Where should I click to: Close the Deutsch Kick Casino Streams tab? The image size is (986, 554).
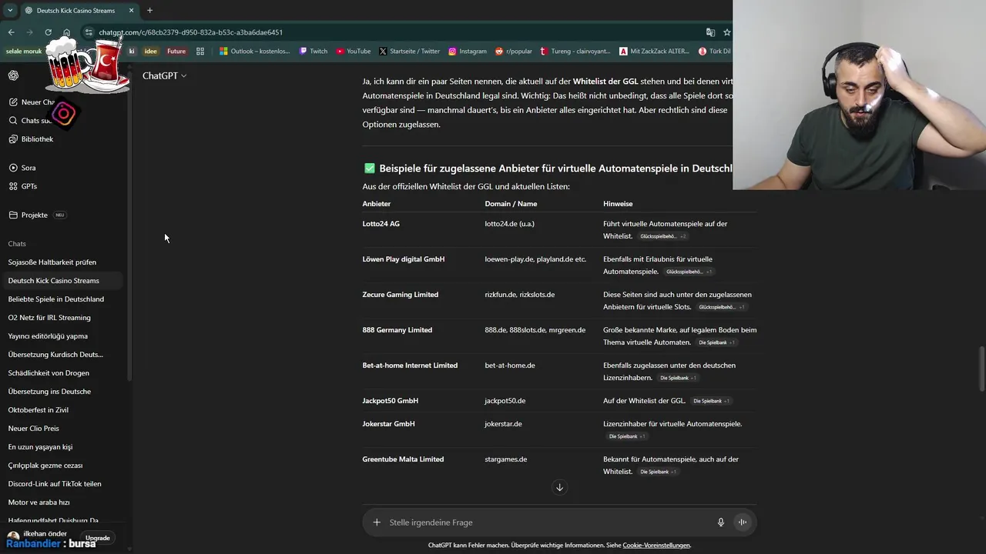point(131,11)
